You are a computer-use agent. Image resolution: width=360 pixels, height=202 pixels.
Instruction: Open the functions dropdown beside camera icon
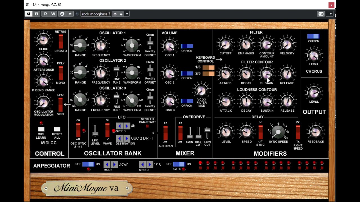pos(331,14)
